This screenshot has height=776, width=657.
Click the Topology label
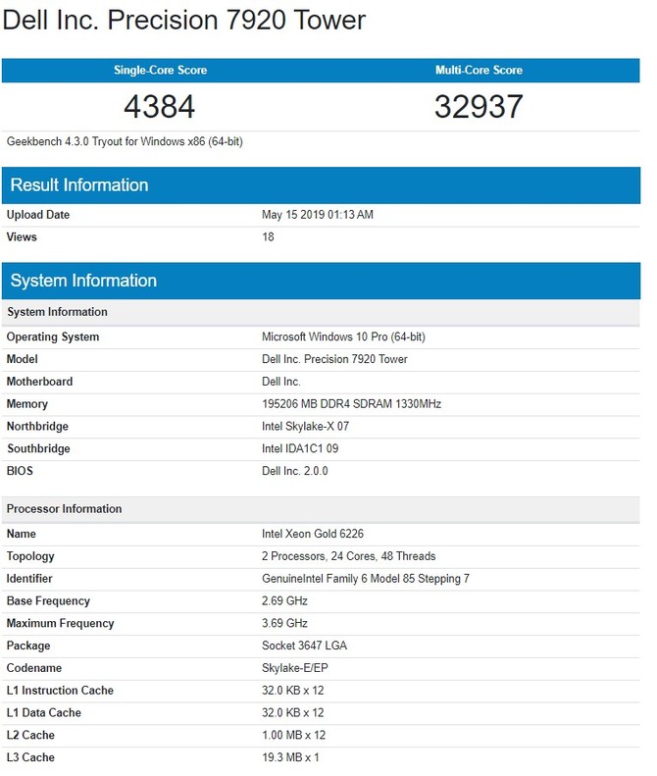[30, 557]
